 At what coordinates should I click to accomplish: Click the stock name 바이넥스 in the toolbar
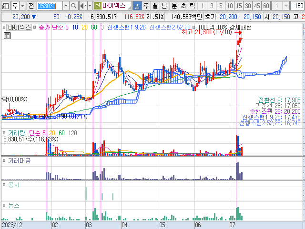pos(114,6)
